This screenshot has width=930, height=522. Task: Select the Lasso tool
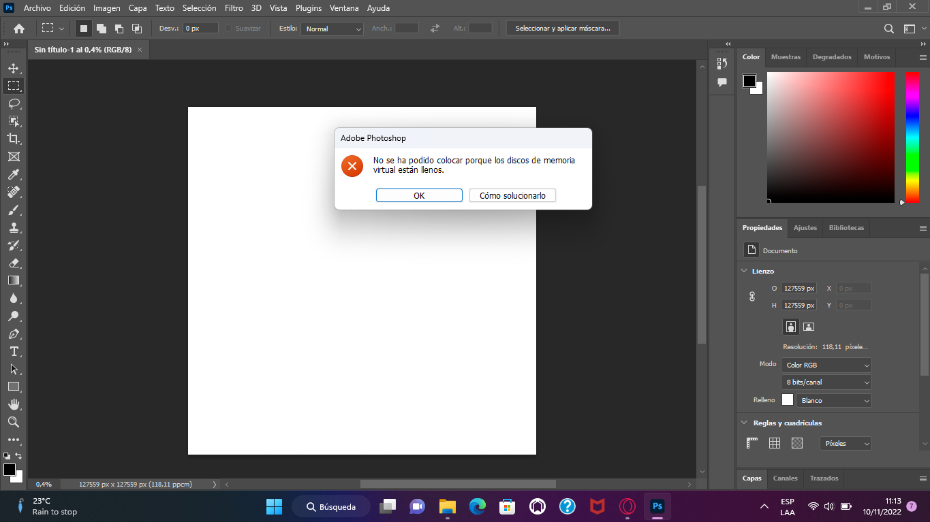click(x=13, y=103)
